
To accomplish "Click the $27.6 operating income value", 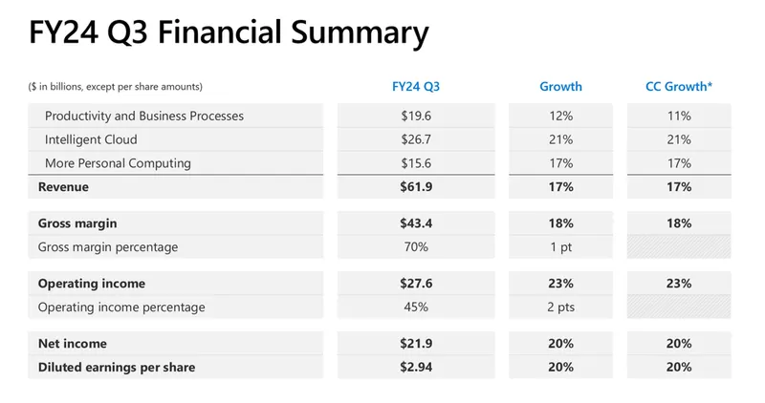I will click(415, 284).
